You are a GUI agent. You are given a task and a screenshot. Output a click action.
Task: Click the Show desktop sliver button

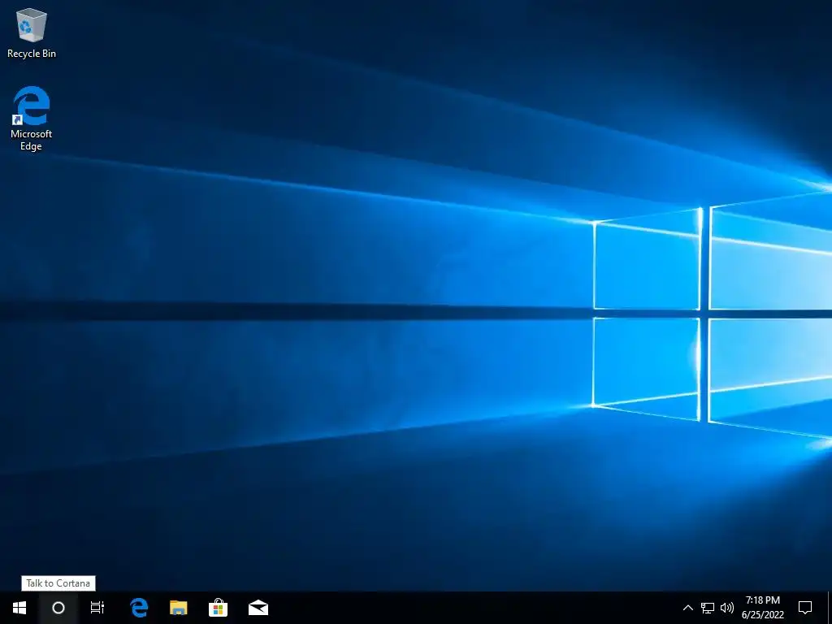coord(830,608)
